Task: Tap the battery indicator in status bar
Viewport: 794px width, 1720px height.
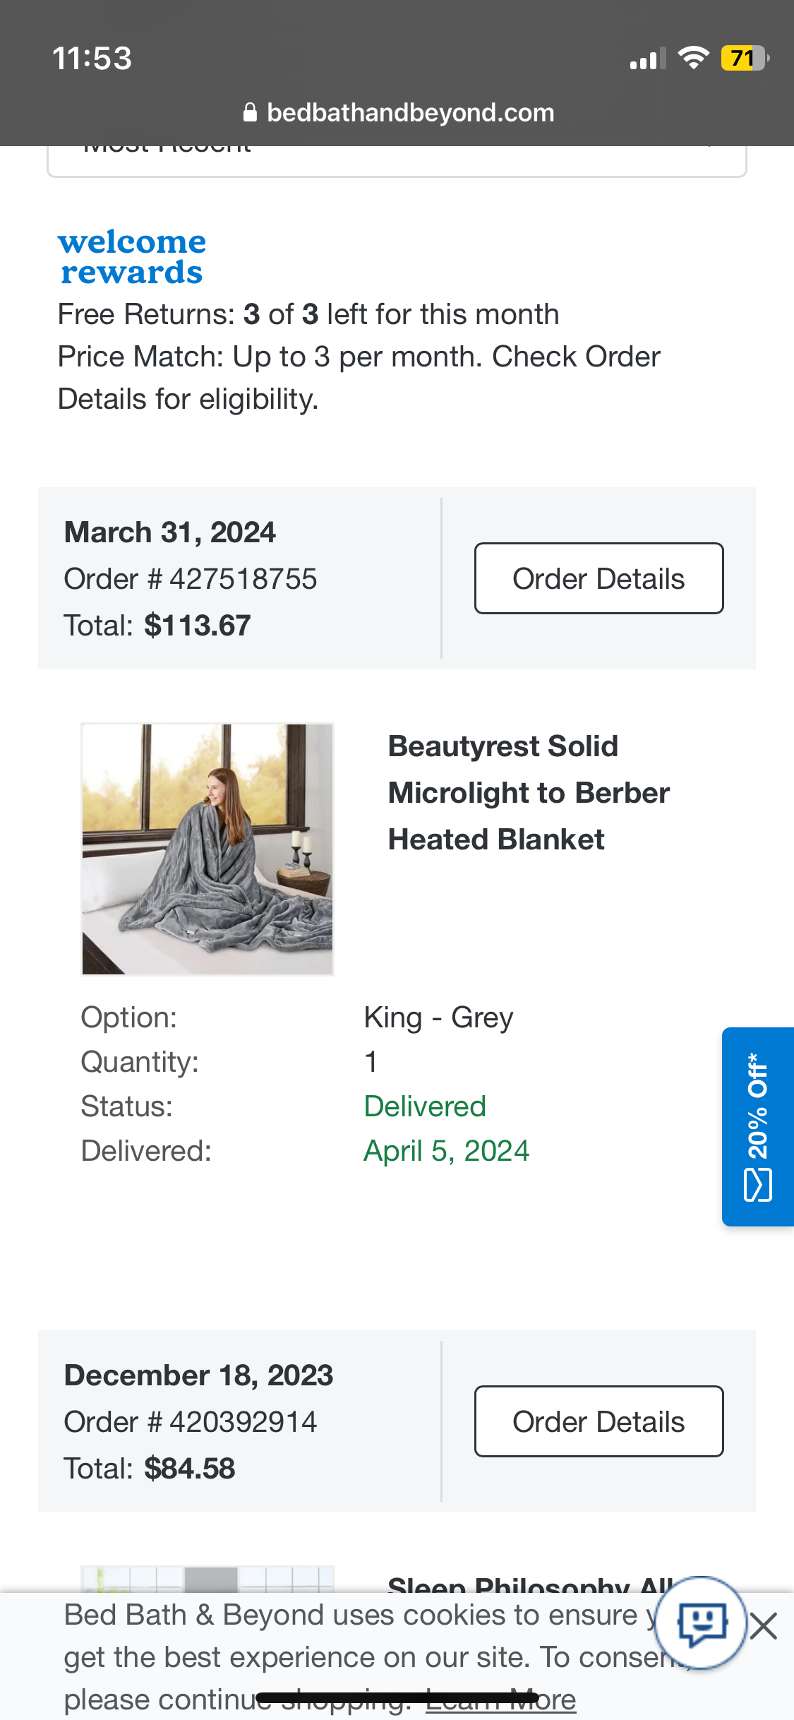Action: pos(745,58)
